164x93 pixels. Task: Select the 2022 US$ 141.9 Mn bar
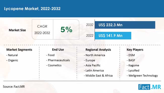(113, 36)
